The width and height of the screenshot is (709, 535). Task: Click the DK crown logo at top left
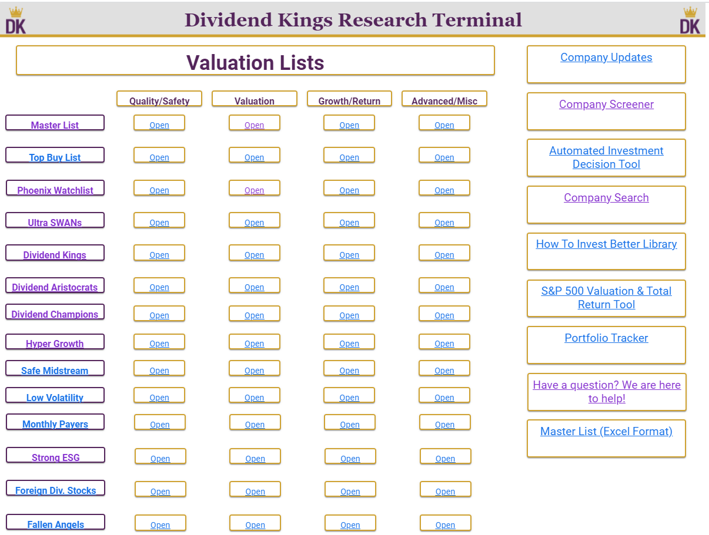(x=16, y=20)
